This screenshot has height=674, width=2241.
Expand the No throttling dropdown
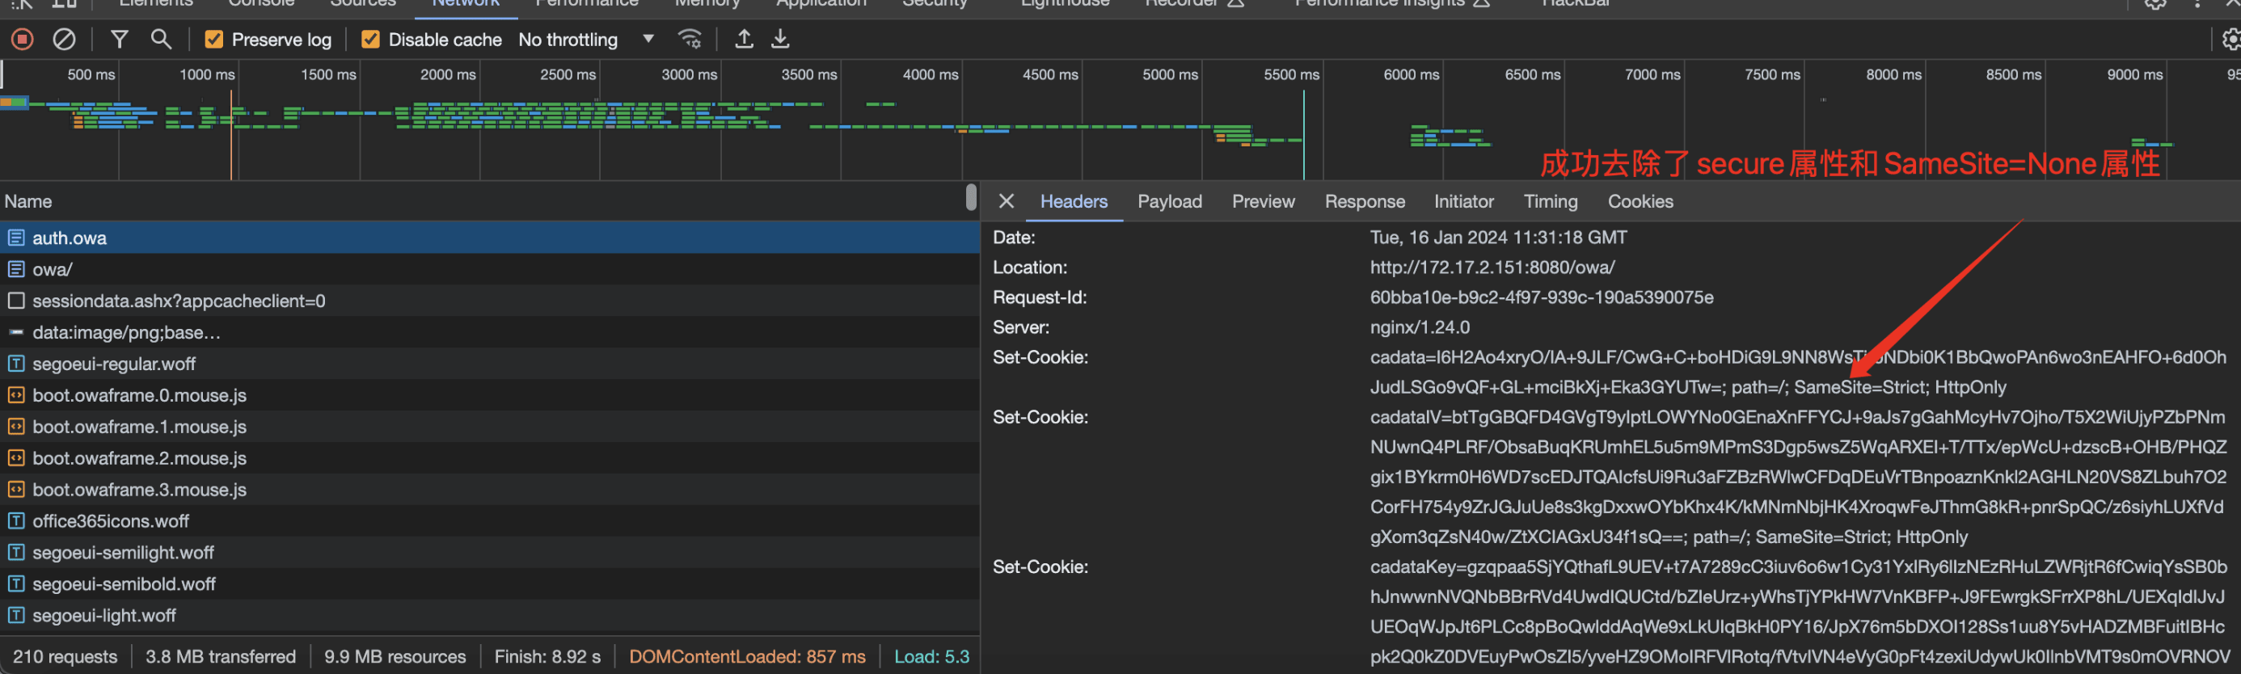[x=585, y=40]
